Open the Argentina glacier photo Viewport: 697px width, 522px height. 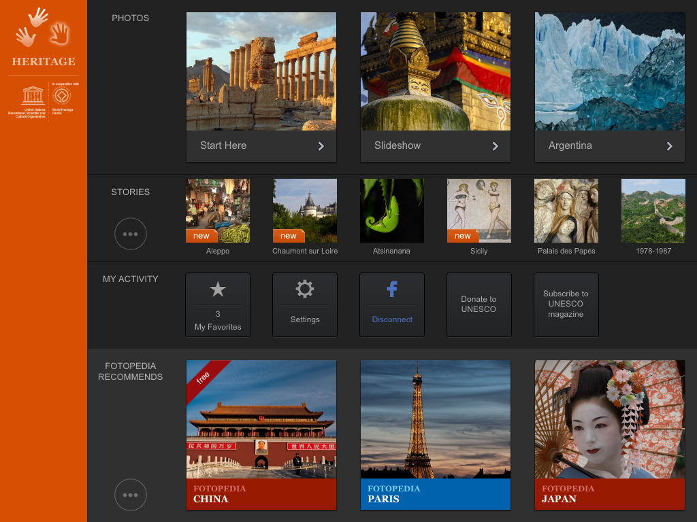[x=610, y=71]
